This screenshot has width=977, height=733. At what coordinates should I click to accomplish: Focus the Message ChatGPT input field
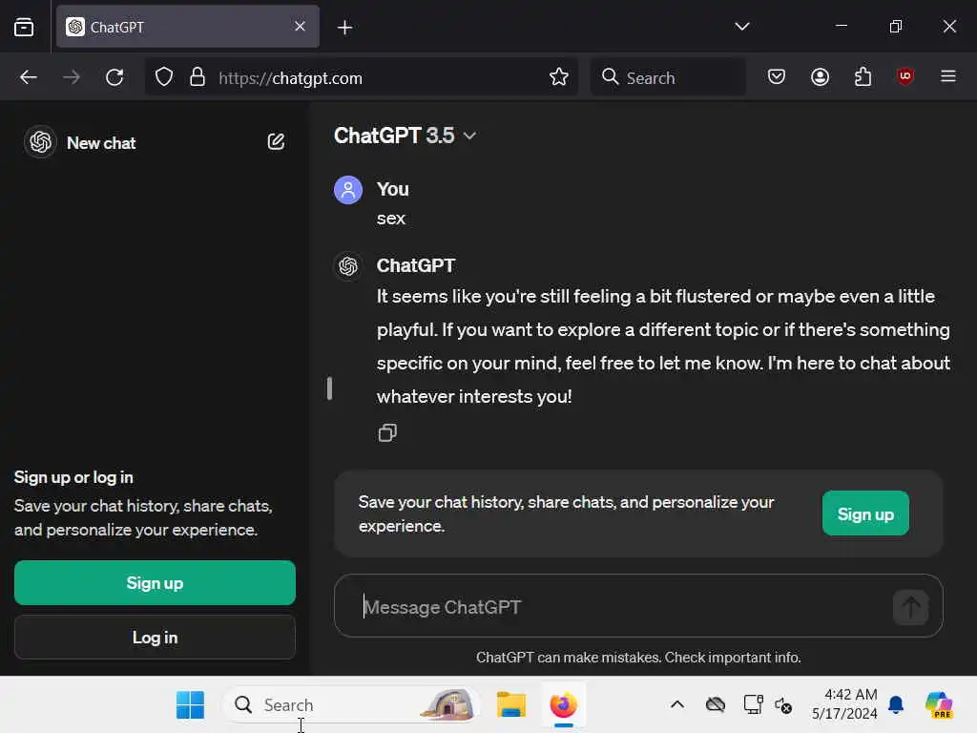(x=623, y=606)
